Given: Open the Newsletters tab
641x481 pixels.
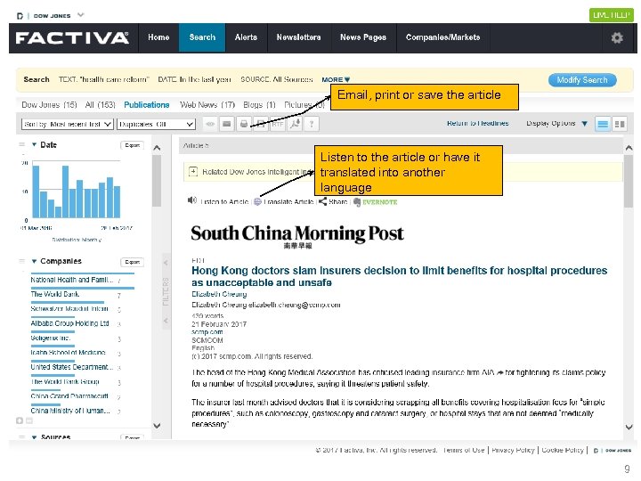Looking at the screenshot, I should [299, 37].
